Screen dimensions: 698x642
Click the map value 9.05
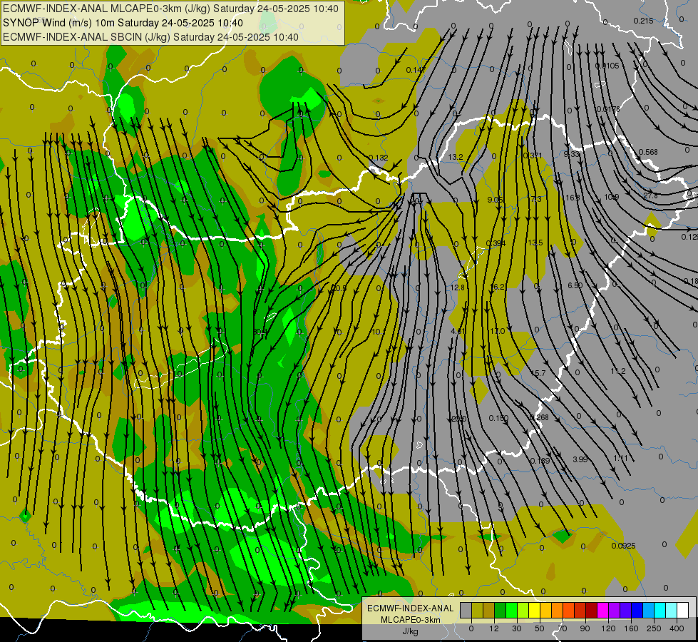[495, 200]
